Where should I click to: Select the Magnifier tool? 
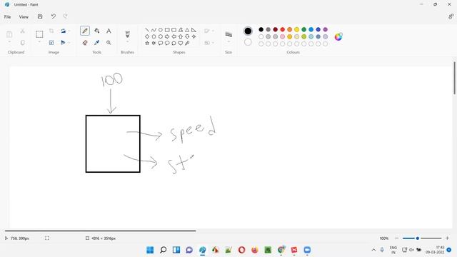pyautogui.click(x=109, y=43)
